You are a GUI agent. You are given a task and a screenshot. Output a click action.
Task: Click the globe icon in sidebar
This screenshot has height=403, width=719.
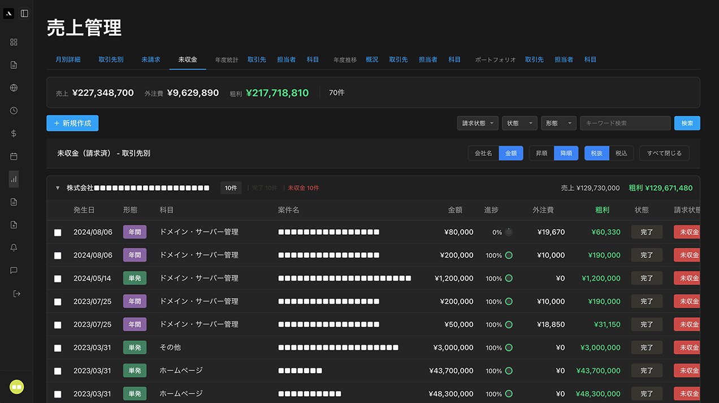point(14,87)
